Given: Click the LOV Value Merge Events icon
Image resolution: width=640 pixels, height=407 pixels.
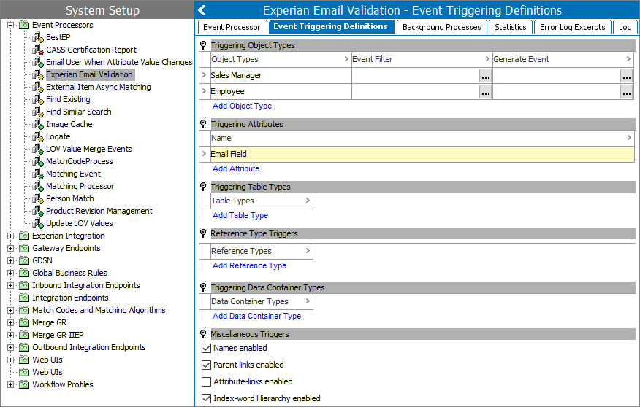Looking at the screenshot, I should 38,149.
